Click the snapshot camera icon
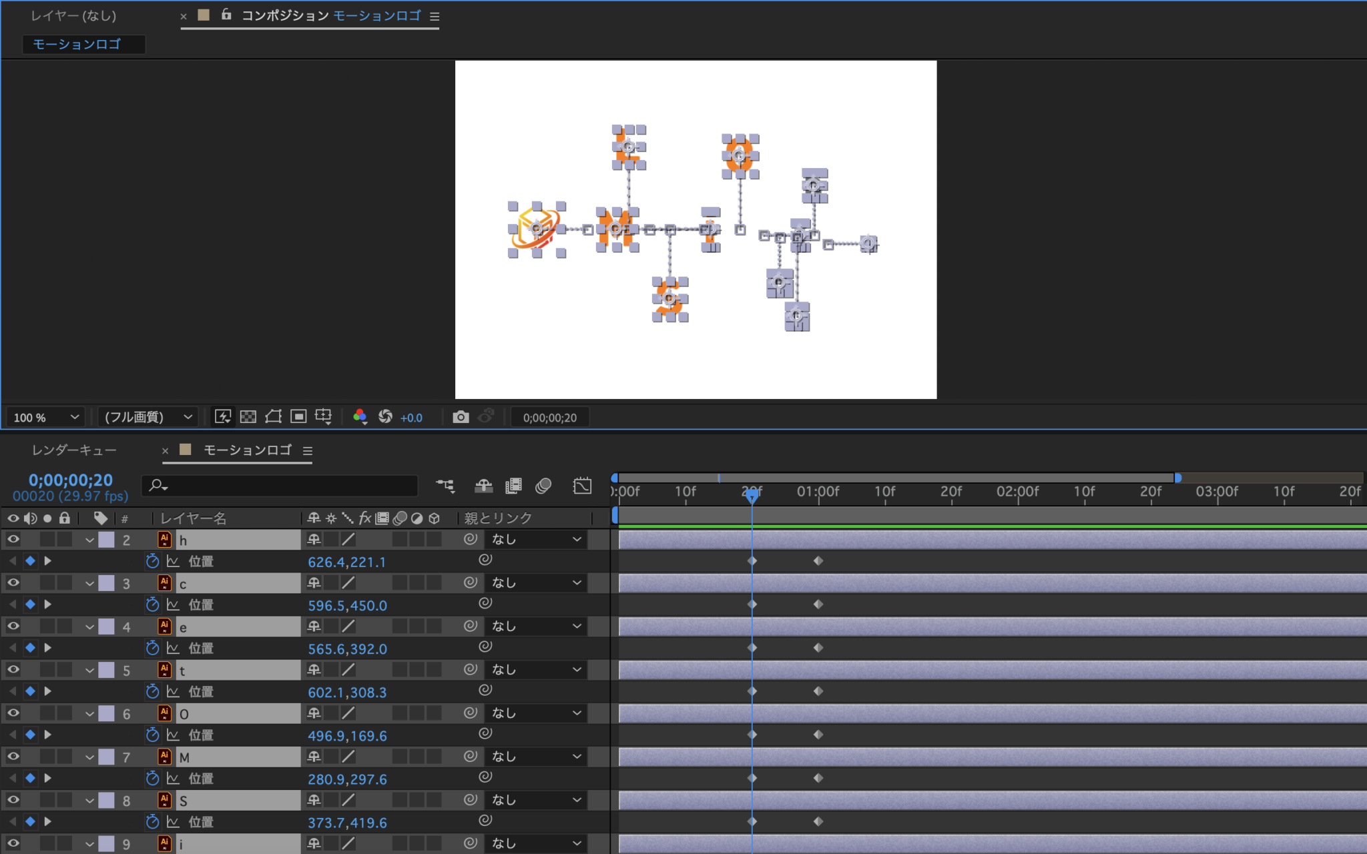This screenshot has height=854, width=1367. 460,417
